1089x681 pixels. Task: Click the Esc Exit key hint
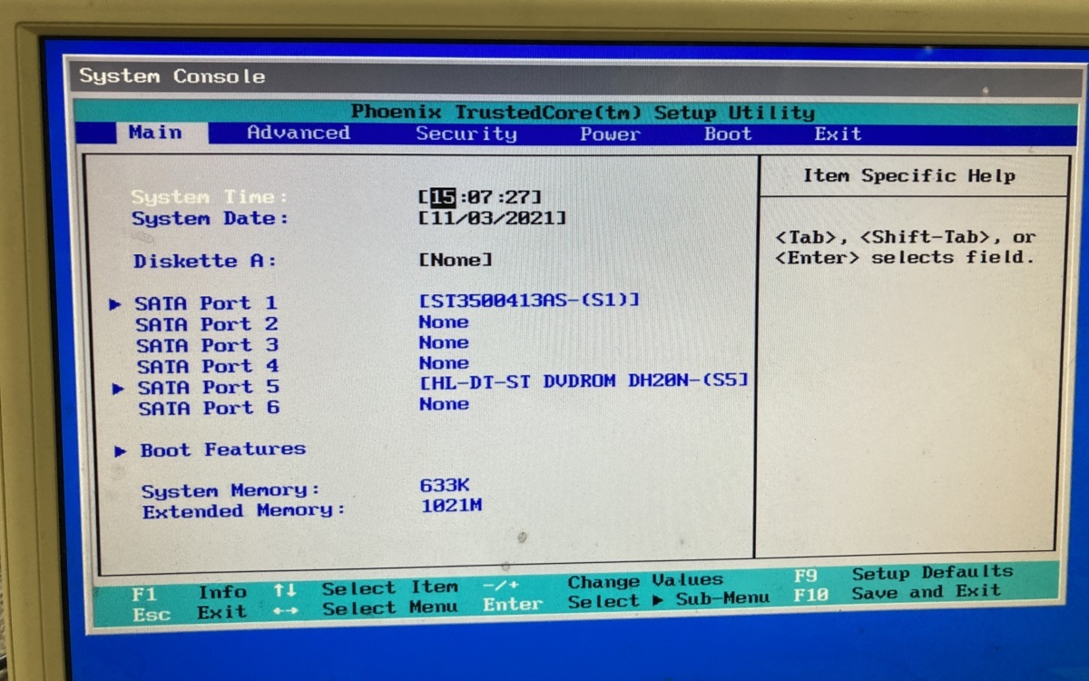click(x=189, y=613)
